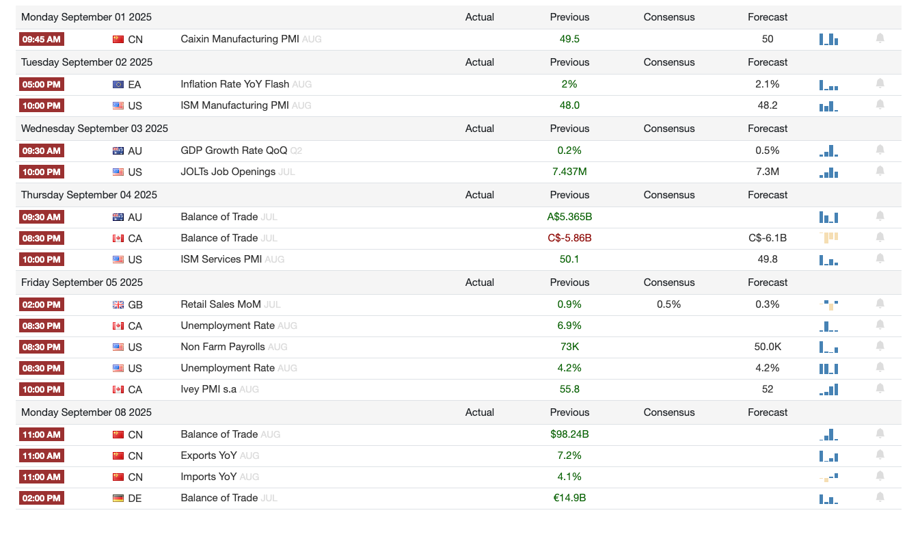Enable alert bell for ISM Services PMI
This screenshot has height=543, width=920.
(880, 259)
